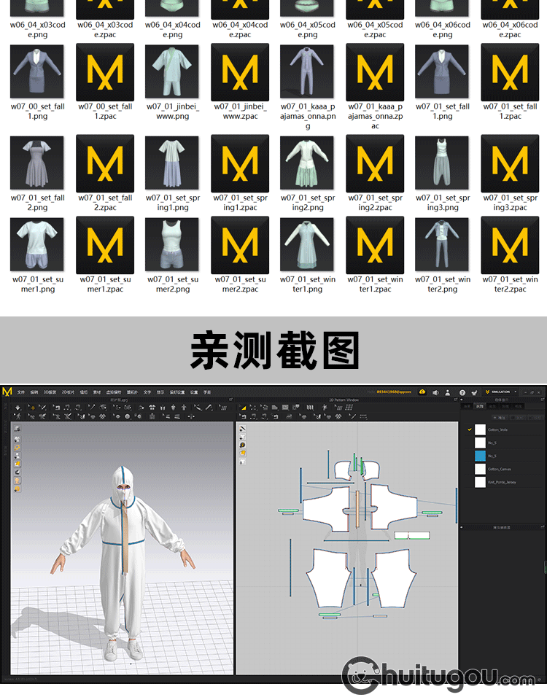Viewport: 547px width, 700px height.
Task: Click the move gizmo cross-arrows icon in 3D toolbar
Action: click(190, 416)
